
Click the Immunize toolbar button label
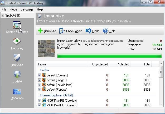[50, 31]
